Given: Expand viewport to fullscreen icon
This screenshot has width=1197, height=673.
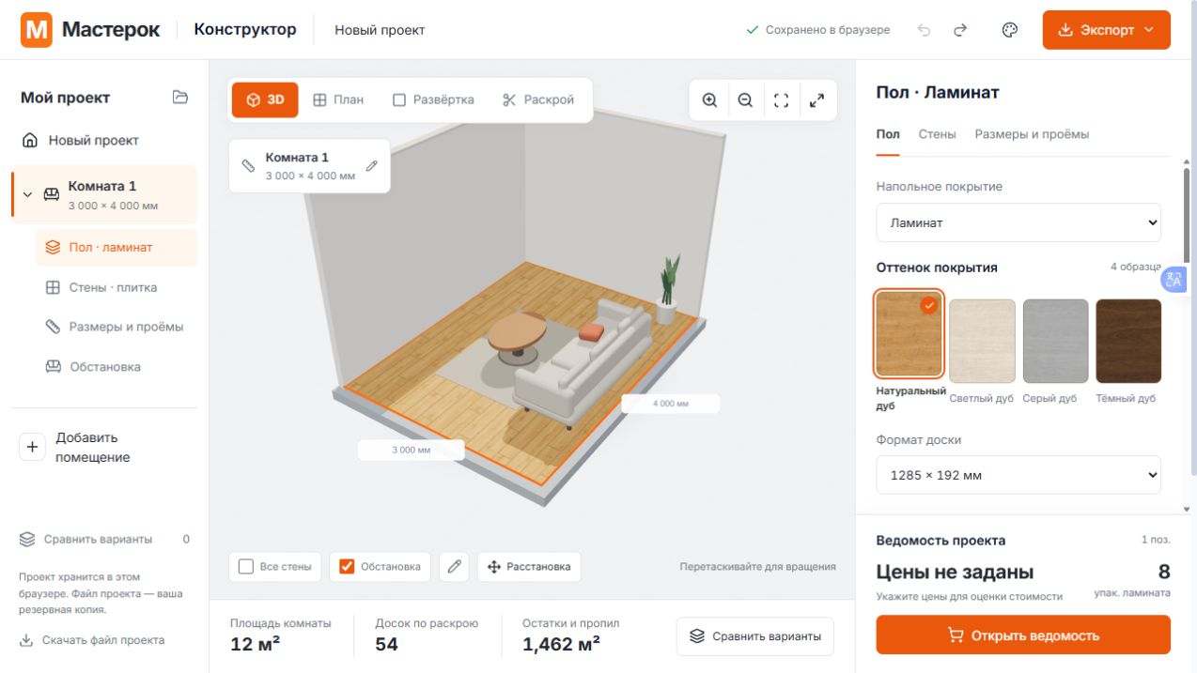Looking at the screenshot, I should pos(816,100).
